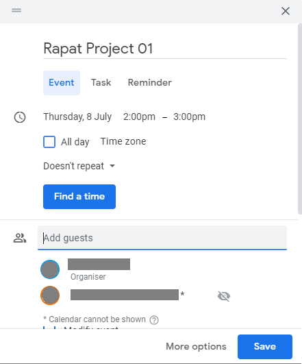The height and width of the screenshot is (364, 302).
Task: Enable the All day checkbox
Action: coord(49,142)
